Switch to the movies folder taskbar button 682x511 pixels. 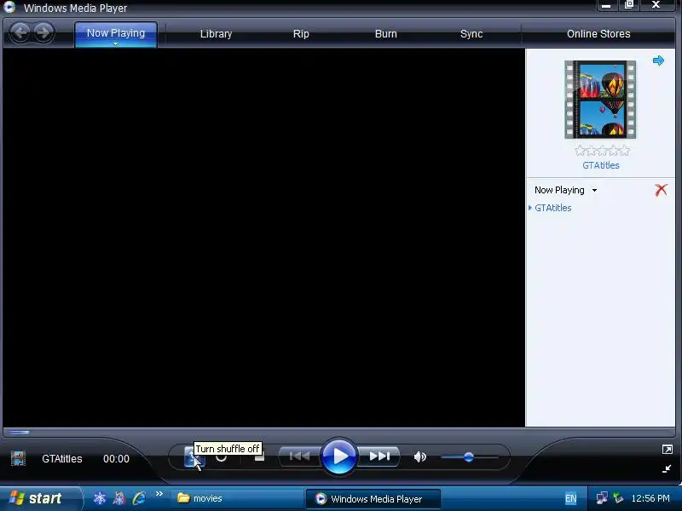237,498
